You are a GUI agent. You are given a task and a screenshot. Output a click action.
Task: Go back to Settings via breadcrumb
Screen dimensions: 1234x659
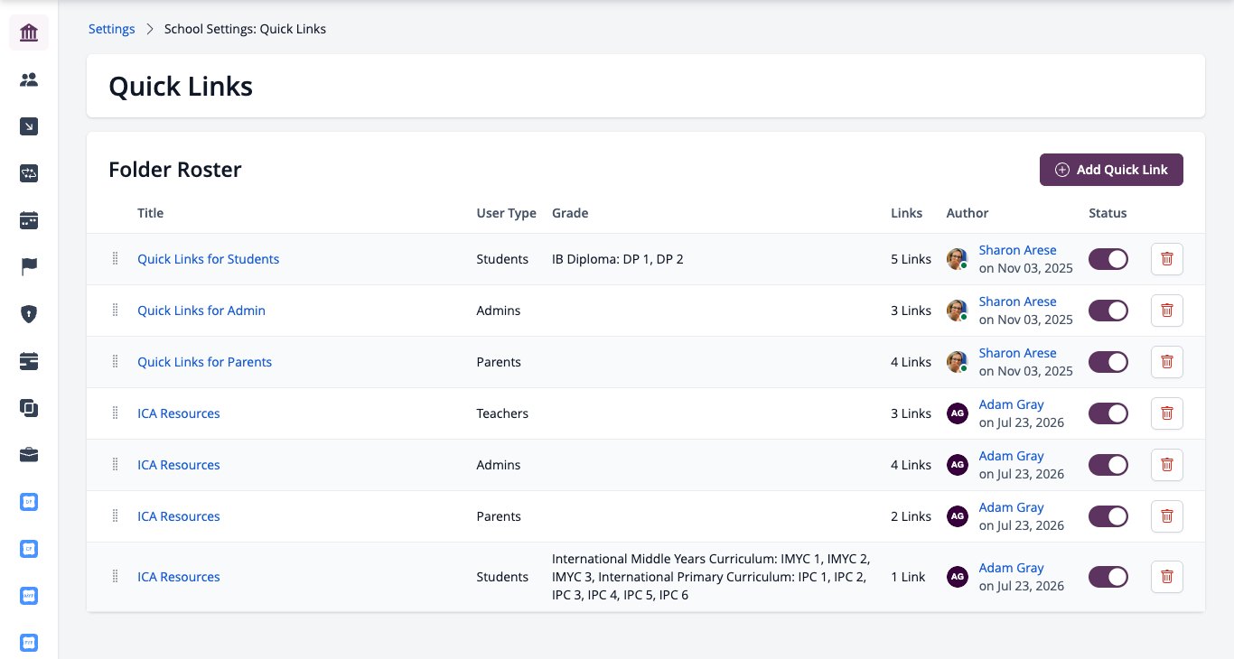tap(112, 29)
